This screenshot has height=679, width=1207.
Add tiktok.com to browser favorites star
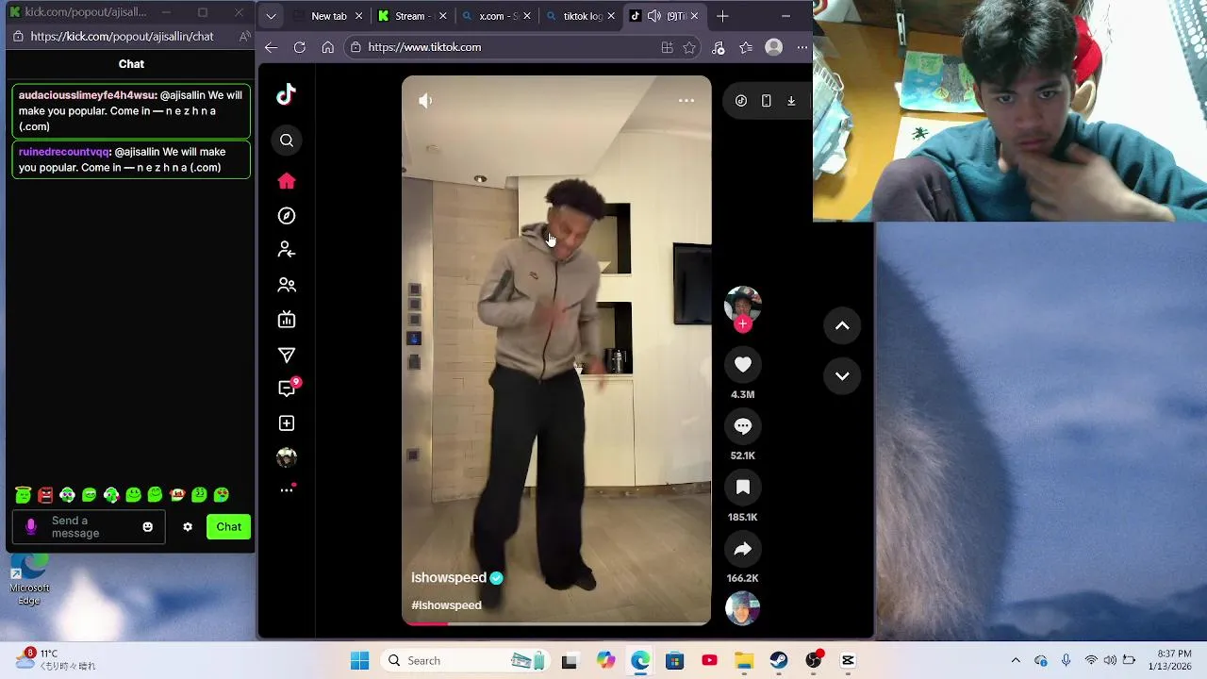(689, 47)
